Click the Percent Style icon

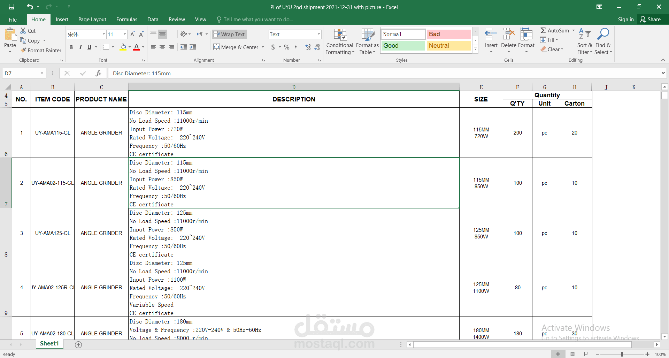(x=287, y=47)
